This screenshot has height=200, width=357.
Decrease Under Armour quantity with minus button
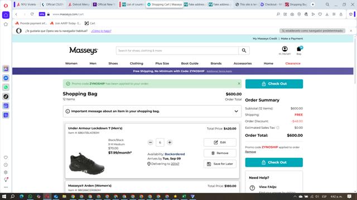point(150,142)
